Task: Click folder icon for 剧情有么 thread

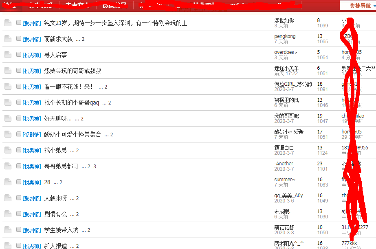Action: pyautogui.click(x=8, y=214)
